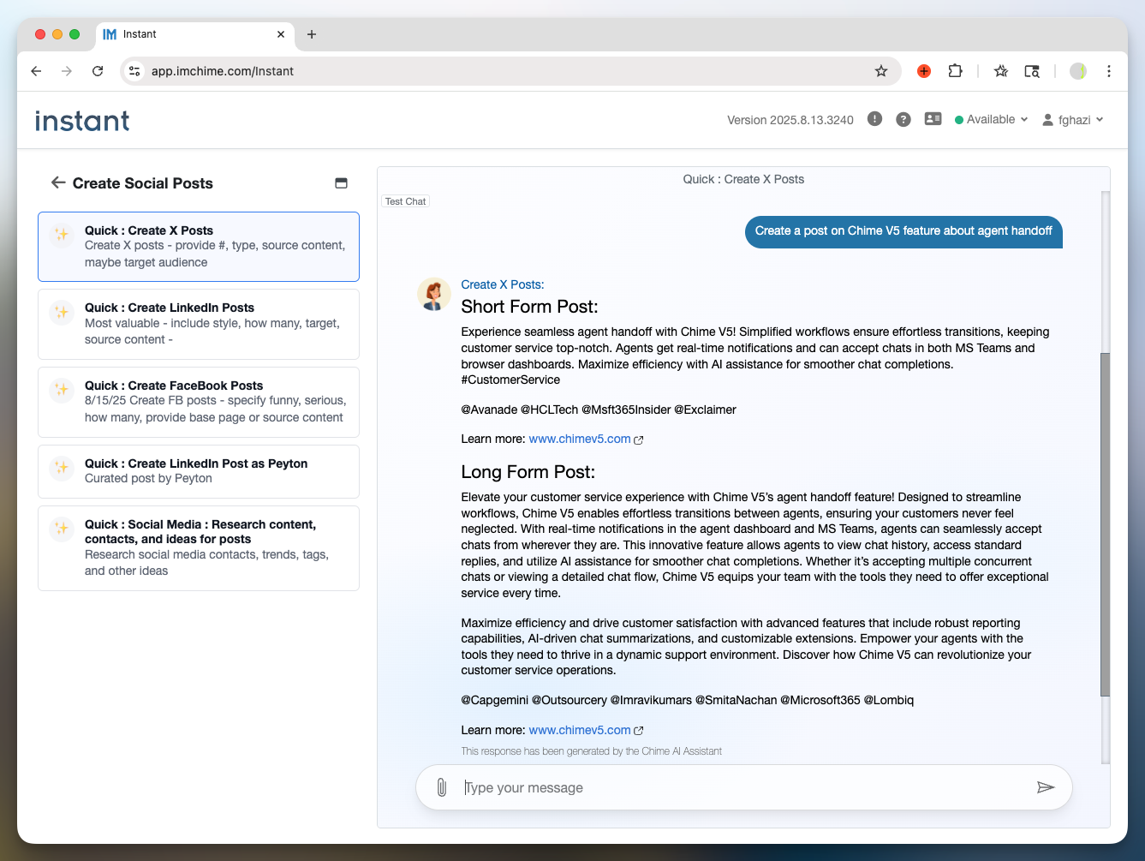Open the fghazi user menu
Screen dimensions: 1145x861
[x=1073, y=120]
